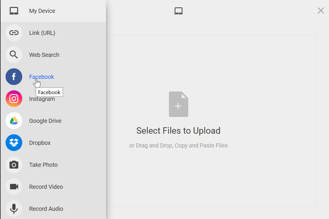Pick the Instagram logo icon
The height and width of the screenshot is (219, 329).
pos(14,99)
